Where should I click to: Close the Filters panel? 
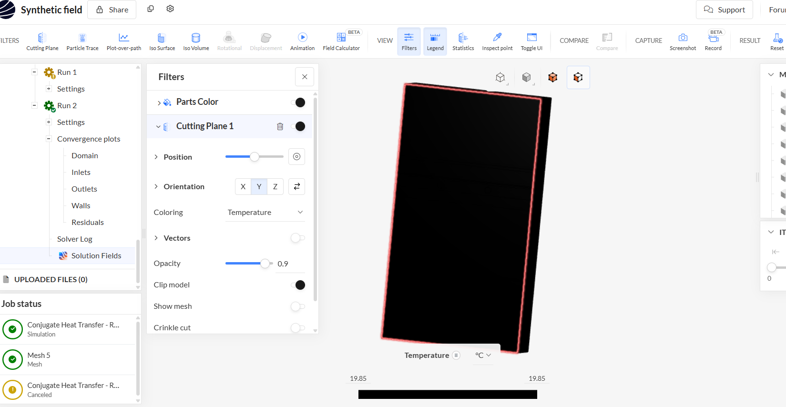point(305,77)
